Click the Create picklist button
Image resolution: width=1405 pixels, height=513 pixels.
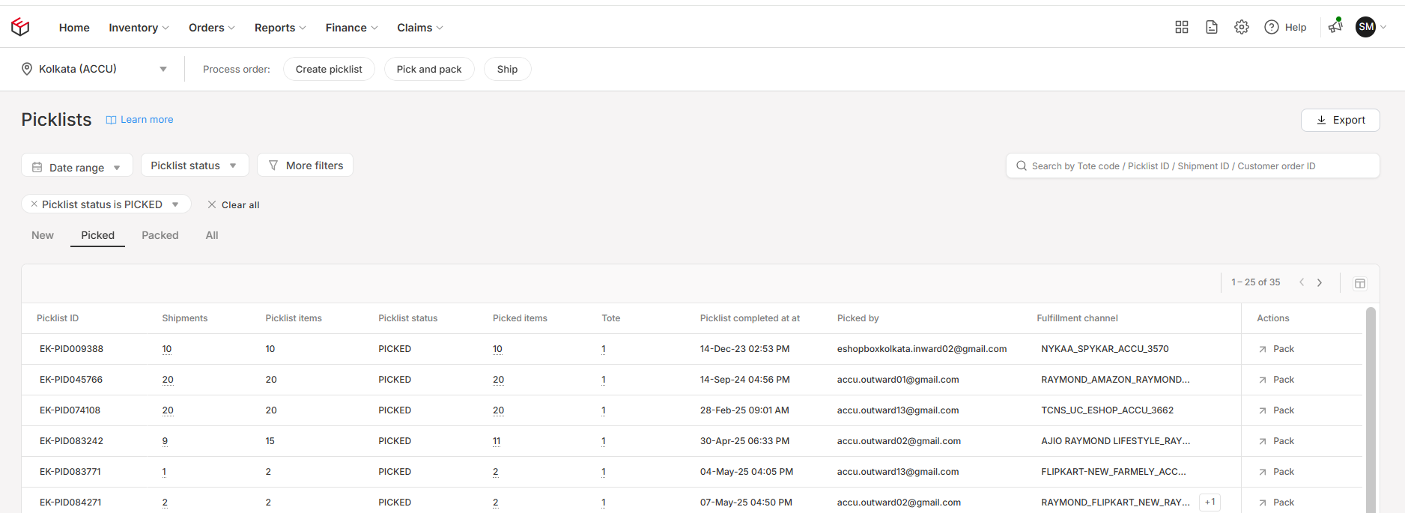tap(329, 69)
